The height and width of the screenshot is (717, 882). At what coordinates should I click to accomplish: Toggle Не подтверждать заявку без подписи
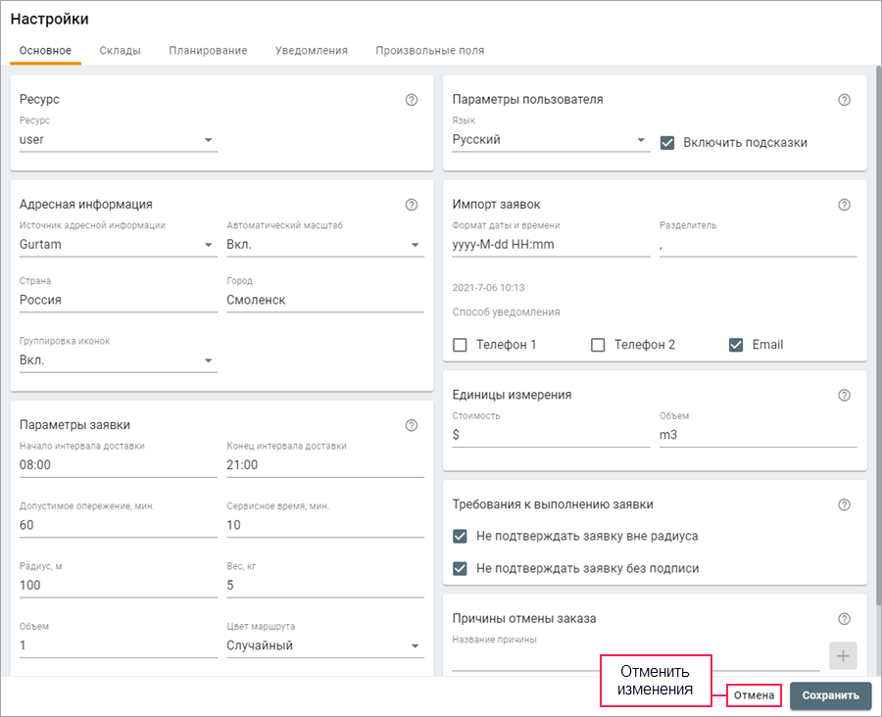click(x=460, y=568)
